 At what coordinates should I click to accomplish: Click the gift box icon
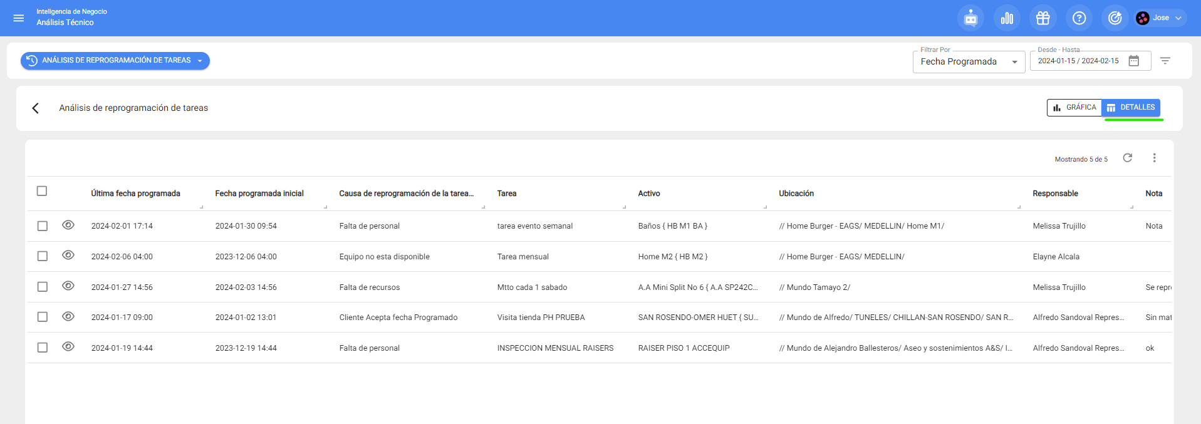[1042, 18]
